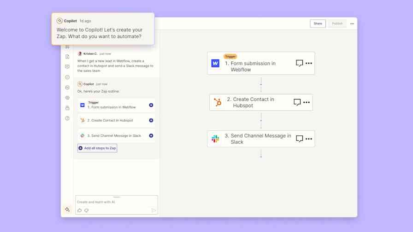Open the Zap details file icon in sidebar
Viewport: 413px width, 232px height.
[x=67, y=57]
